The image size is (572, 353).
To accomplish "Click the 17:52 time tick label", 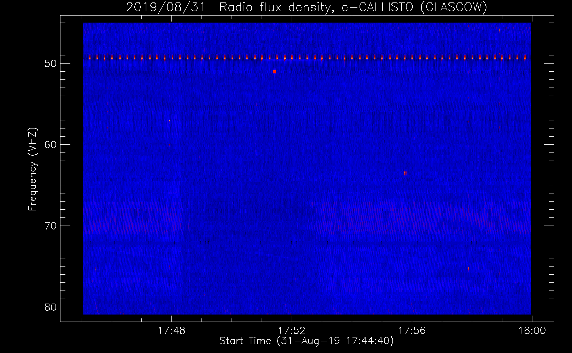I will (x=292, y=330).
